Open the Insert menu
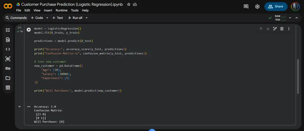304x131 pixels. 48,10
